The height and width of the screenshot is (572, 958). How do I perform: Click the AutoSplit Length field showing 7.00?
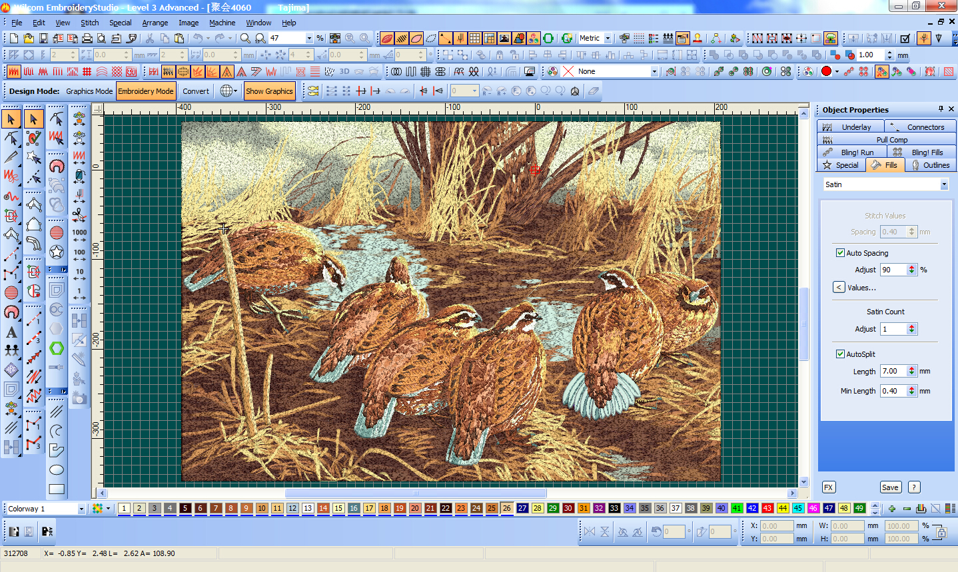coord(893,371)
